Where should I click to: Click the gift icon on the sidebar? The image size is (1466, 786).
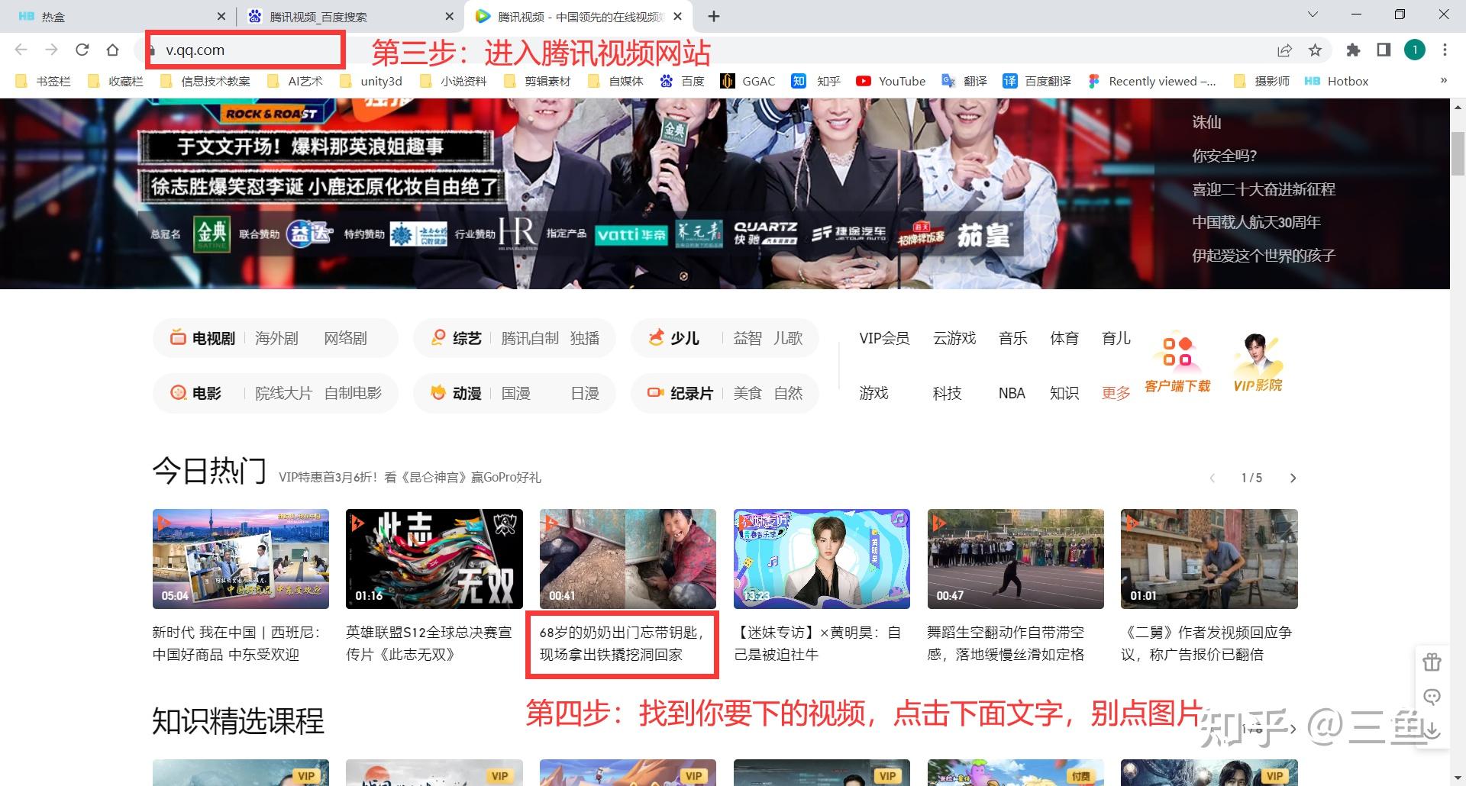click(1432, 662)
